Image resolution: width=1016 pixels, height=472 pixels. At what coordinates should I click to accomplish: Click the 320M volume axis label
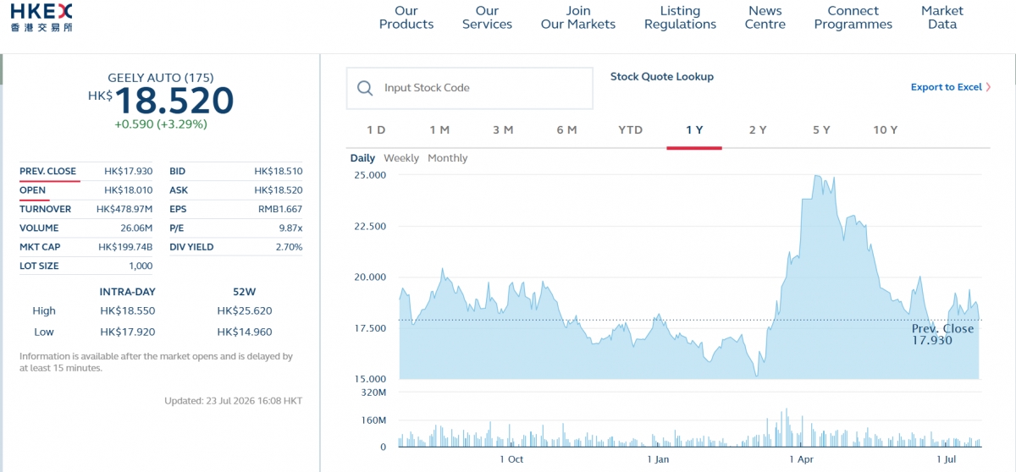coord(373,392)
